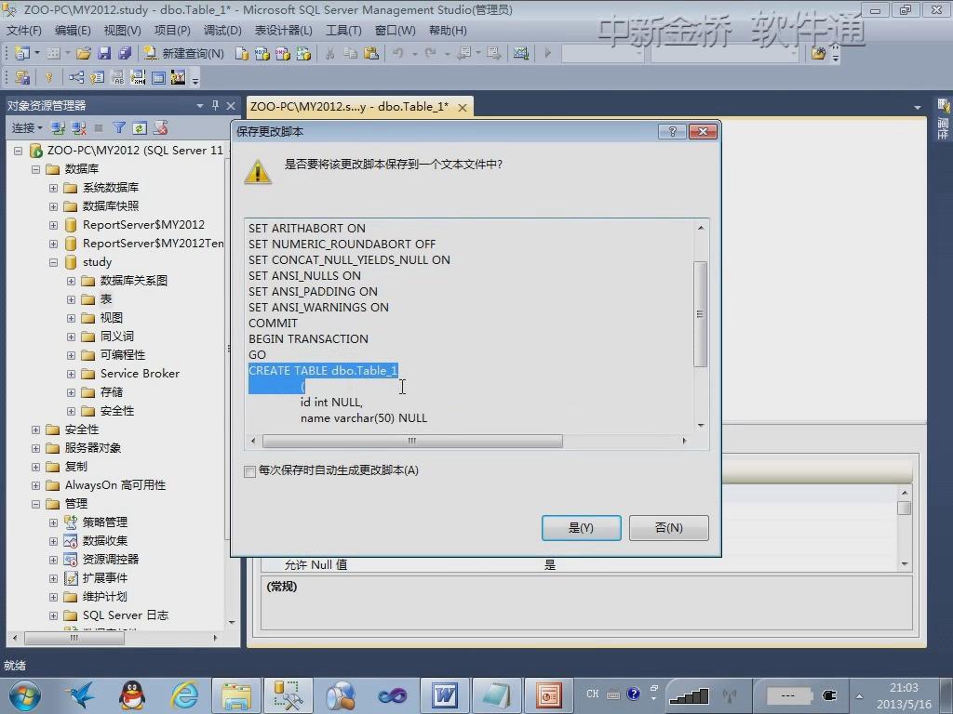Expand the Service Broker node
The image size is (953, 714).
[71, 374]
